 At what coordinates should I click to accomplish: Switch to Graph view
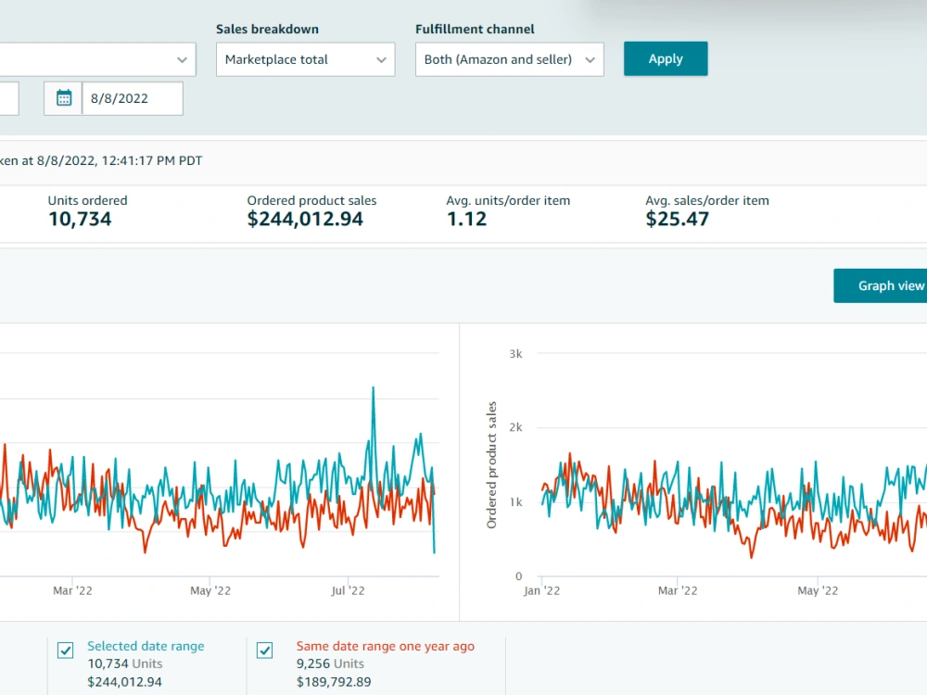tap(881, 285)
